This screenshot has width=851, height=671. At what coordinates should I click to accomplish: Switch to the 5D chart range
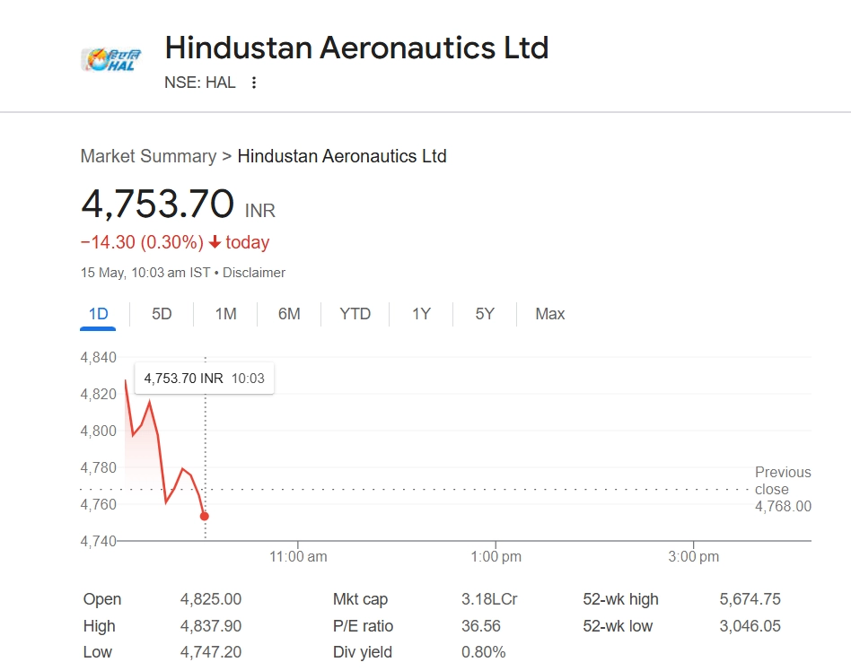[162, 314]
